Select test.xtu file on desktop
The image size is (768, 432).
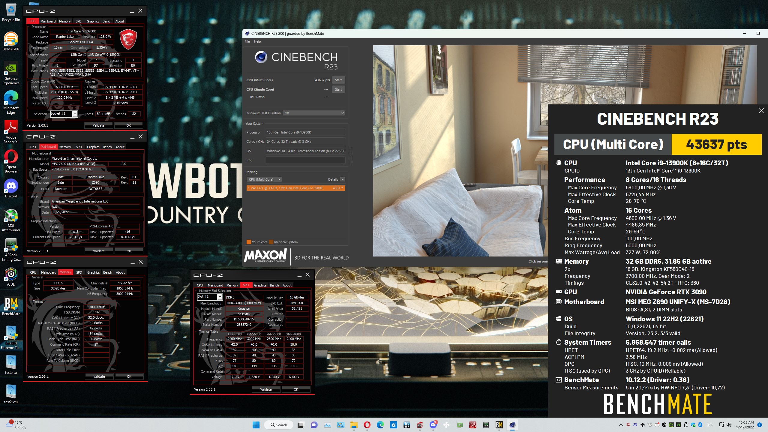point(11,365)
